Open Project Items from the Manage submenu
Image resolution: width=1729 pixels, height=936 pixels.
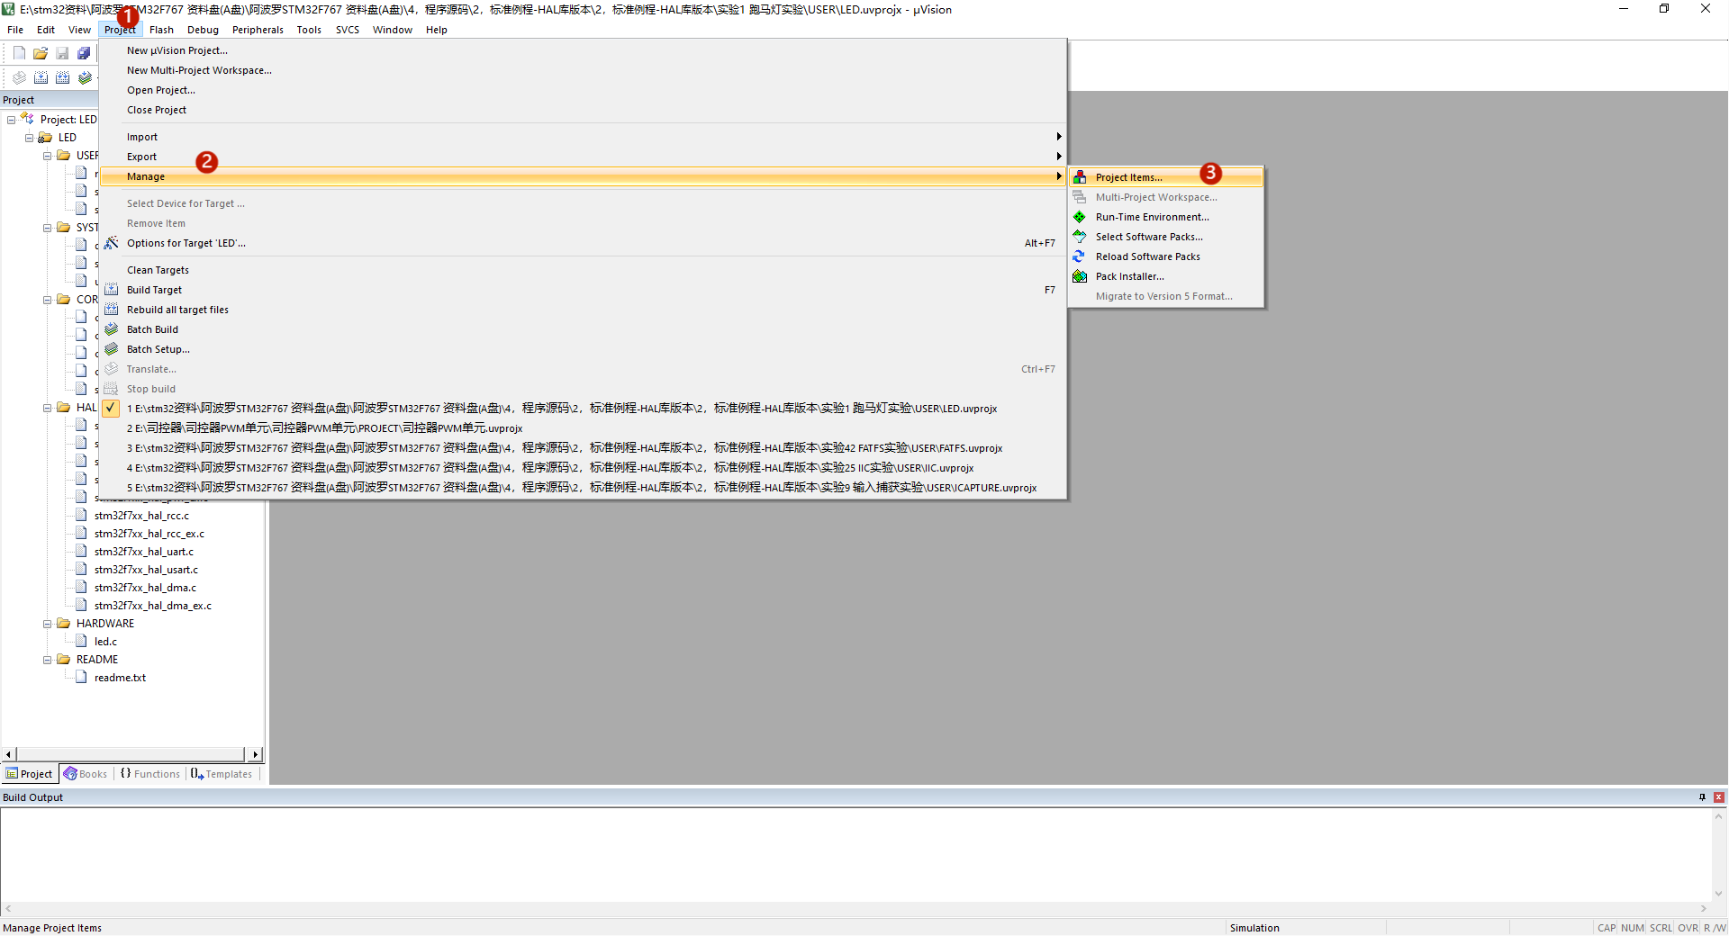click(1166, 177)
